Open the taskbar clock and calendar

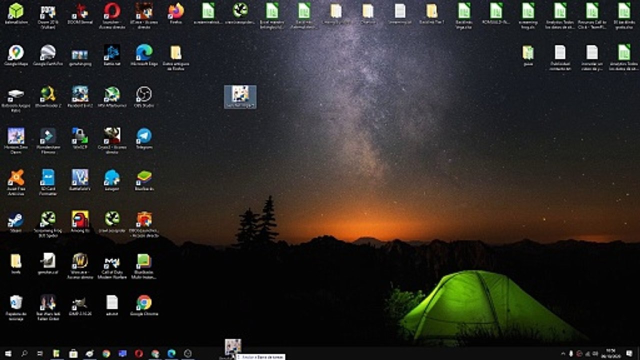click(x=610, y=353)
